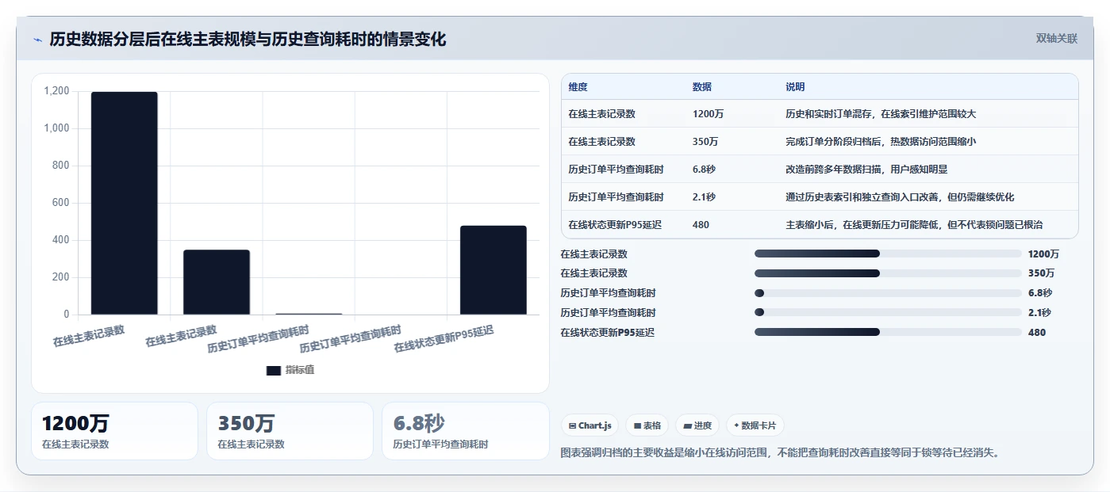Click the 维度 table column header
1110x492 pixels.
[578, 87]
